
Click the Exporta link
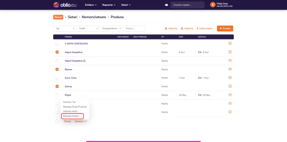pos(187,29)
